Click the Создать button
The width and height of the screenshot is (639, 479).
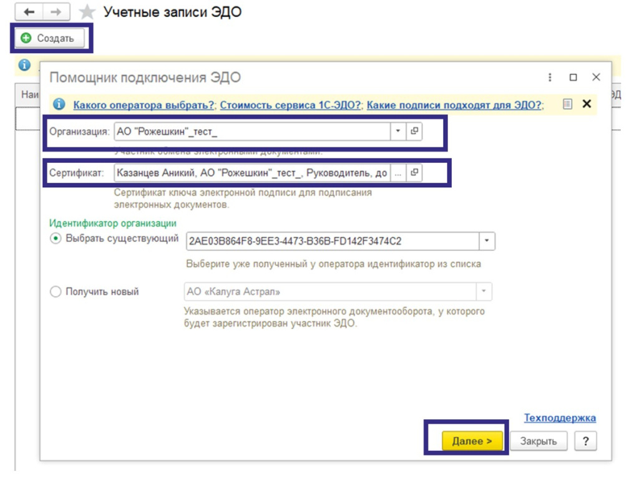(x=50, y=38)
